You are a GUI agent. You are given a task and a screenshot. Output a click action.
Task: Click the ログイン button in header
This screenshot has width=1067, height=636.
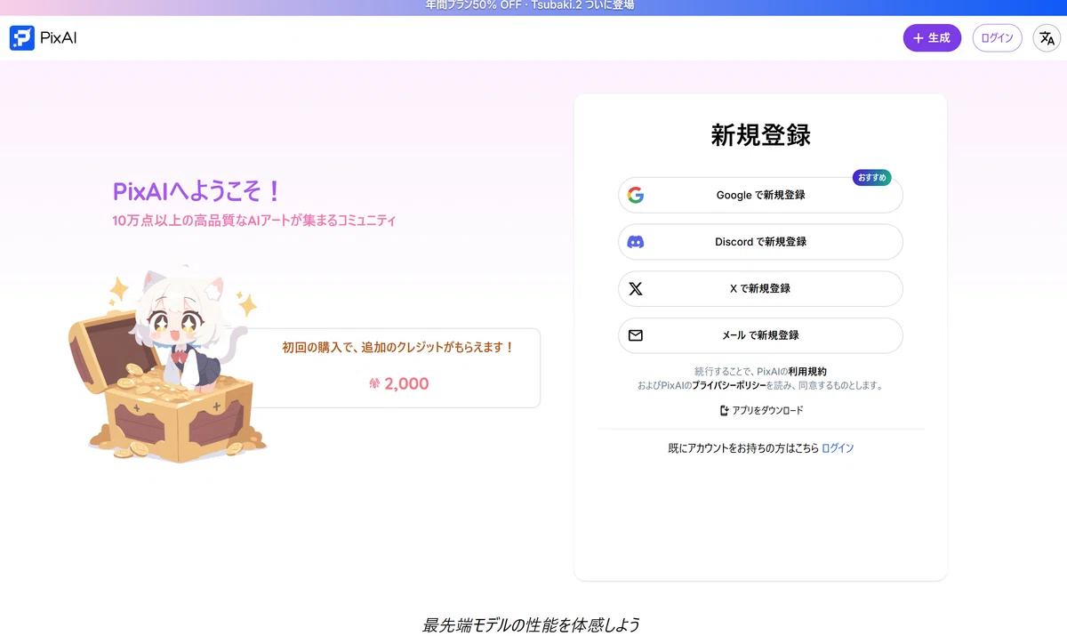pos(997,38)
